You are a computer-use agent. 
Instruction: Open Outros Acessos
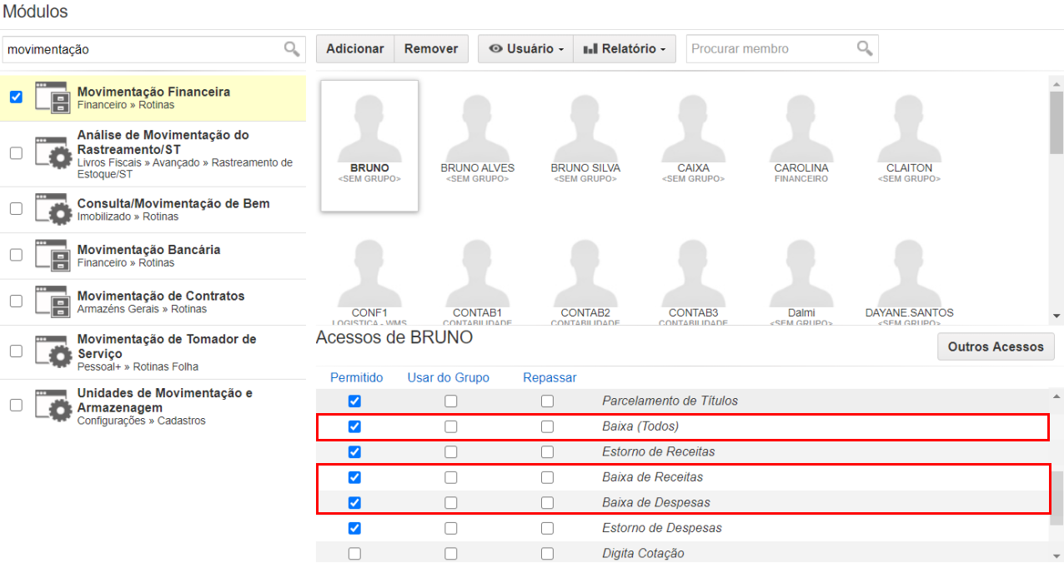click(996, 346)
